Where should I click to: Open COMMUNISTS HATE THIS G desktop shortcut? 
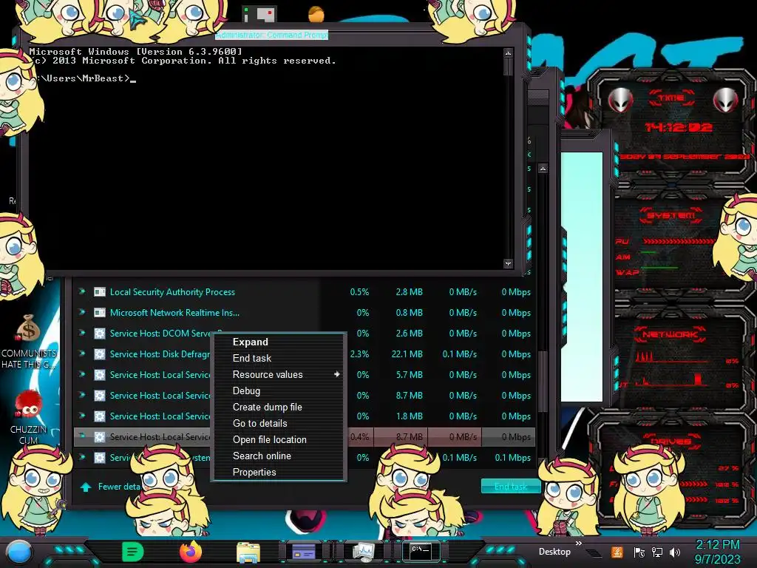[x=29, y=342]
